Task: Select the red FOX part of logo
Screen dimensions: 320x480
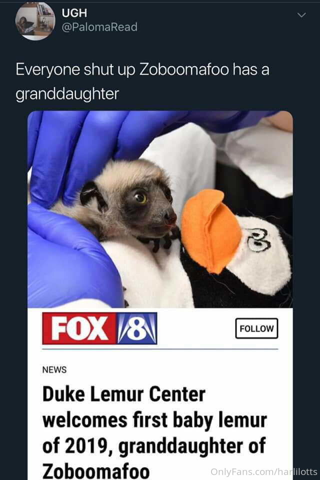Action: (x=79, y=328)
